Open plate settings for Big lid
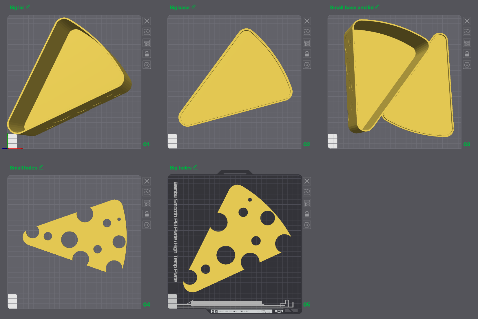478x319 pixels. pos(147,65)
